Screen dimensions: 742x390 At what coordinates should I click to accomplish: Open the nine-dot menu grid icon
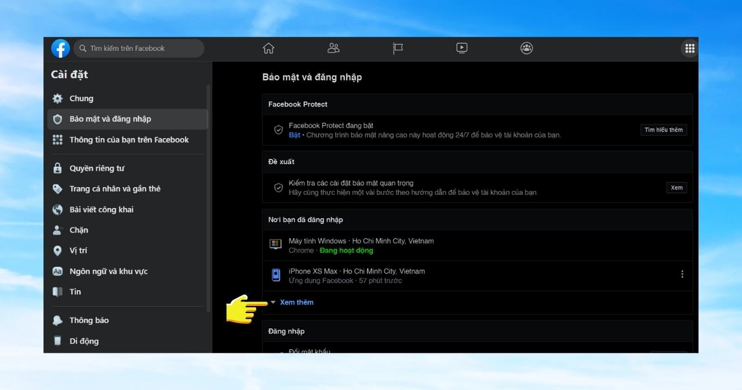pos(690,49)
